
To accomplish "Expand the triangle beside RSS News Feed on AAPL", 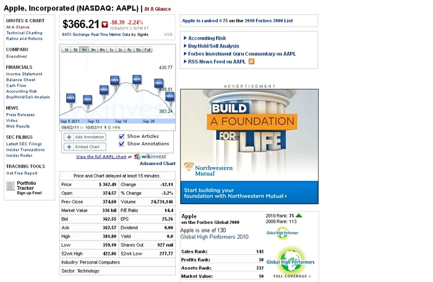I will (186, 61).
